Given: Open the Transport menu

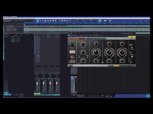Looking at the screenshot, I should 22,18.
